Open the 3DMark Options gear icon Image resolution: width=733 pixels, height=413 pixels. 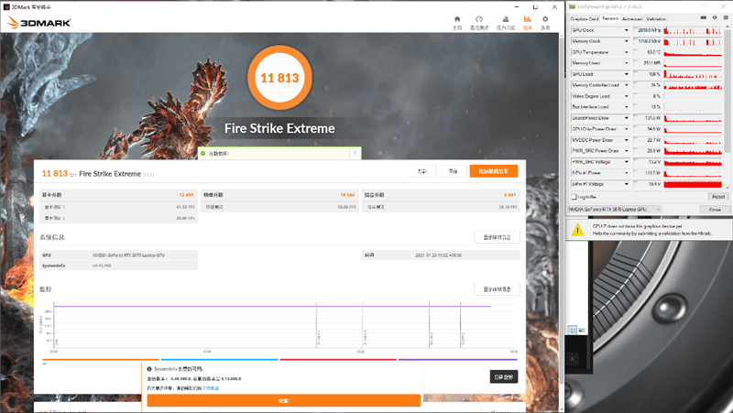pos(545,19)
